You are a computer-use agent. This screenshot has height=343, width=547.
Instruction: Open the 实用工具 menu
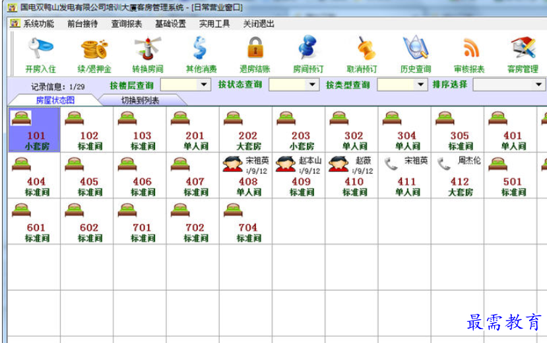point(214,24)
